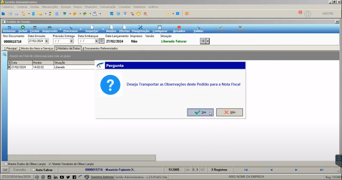The width and height of the screenshot is (342, 180).
Task: Go to next record navigation arrow
Action: [x=296, y=170]
